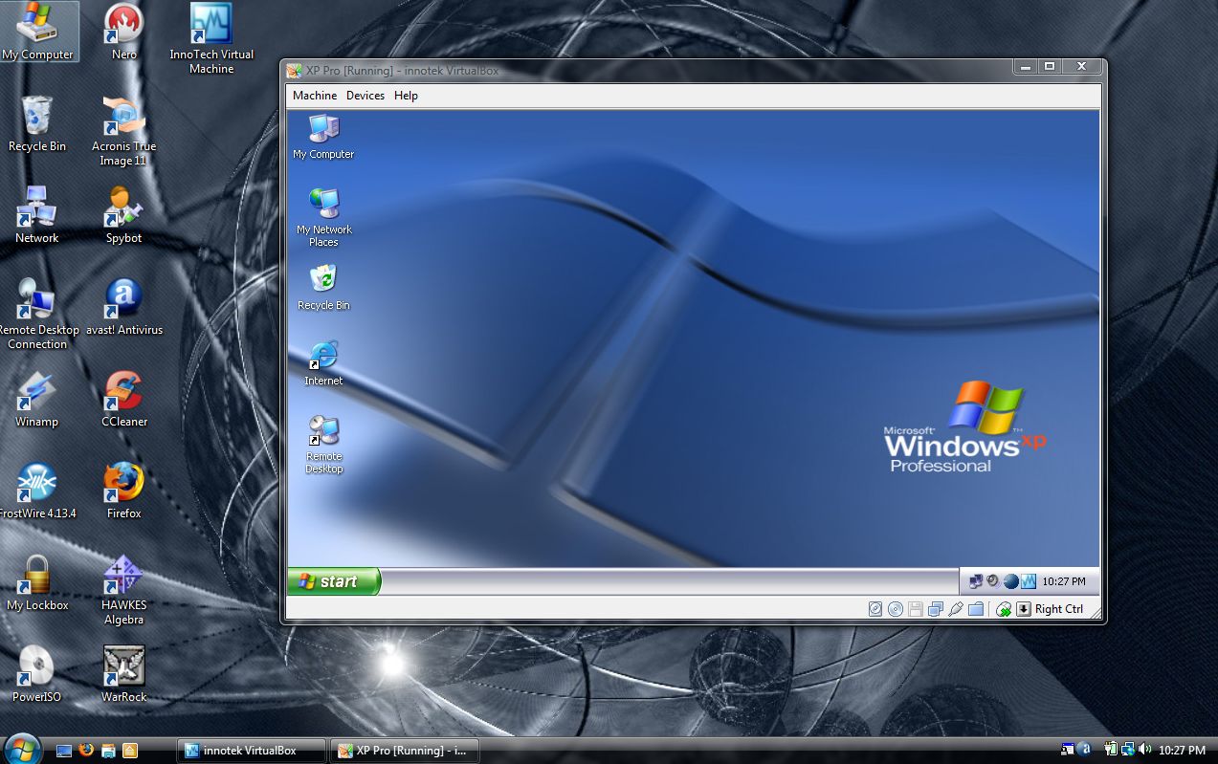Click the host key arrow indicator icon
1218x764 pixels.
1024,609
